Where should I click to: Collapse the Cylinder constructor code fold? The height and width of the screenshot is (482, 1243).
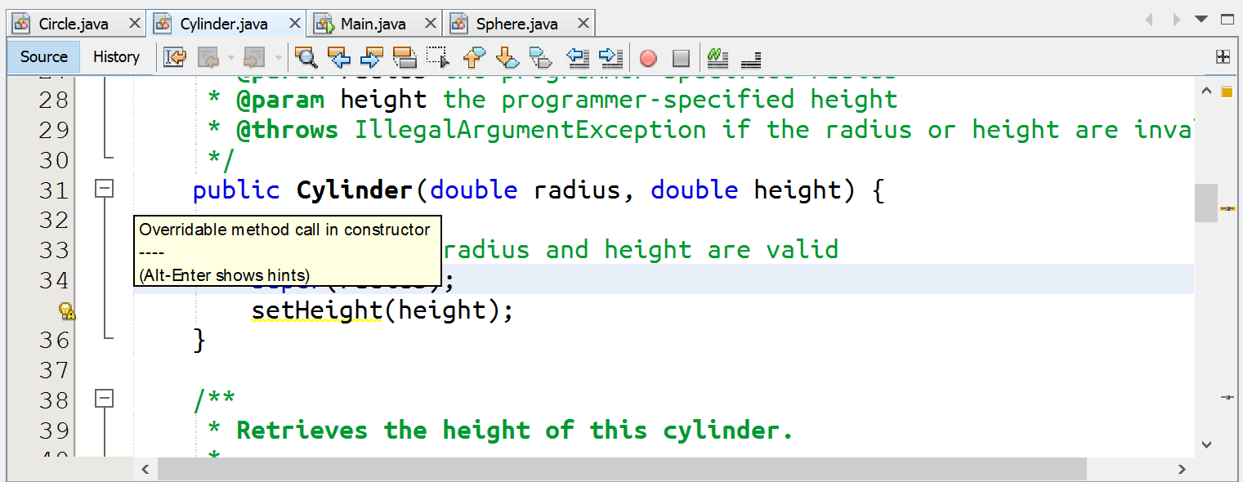coord(104,189)
